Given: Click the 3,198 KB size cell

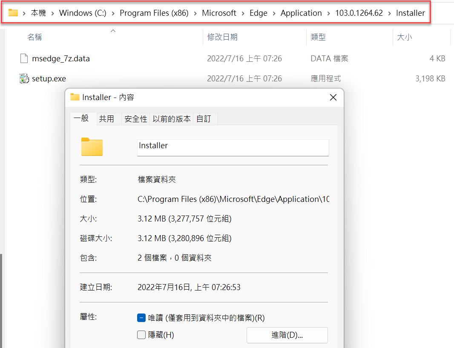Looking at the screenshot, I should [430, 78].
